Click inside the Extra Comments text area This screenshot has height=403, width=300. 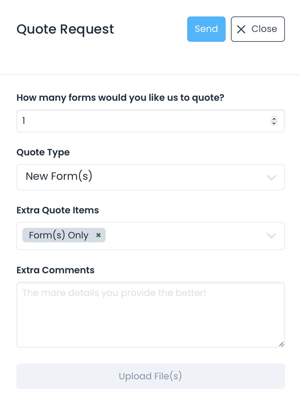[150, 313]
